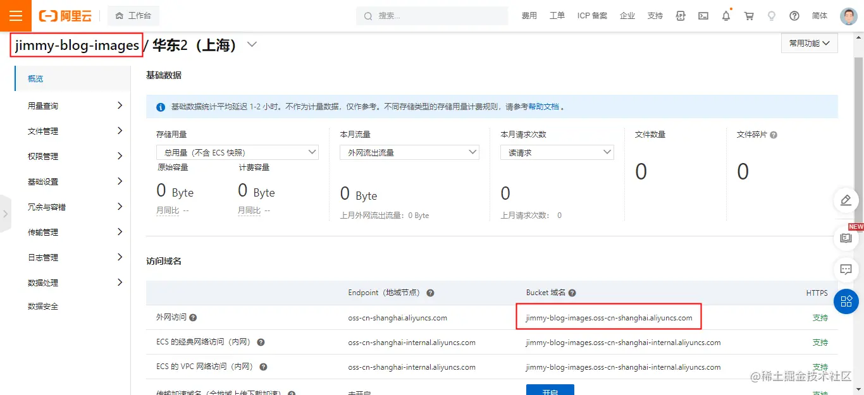Screen dimensions: 864x395
Task: Open the 帮助文档 link
Action: (x=544, y=107)
